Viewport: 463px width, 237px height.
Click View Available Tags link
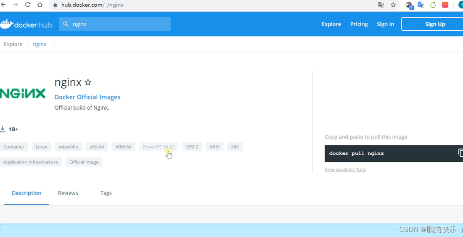click(x=345, y=170)
